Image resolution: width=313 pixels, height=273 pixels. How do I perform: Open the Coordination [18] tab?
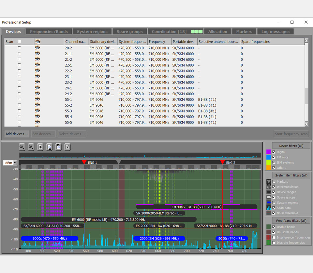[169, 32]
